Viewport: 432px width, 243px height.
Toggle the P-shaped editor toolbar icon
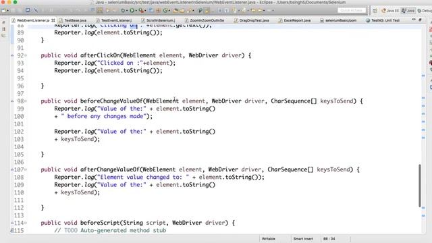click(200, 11)
